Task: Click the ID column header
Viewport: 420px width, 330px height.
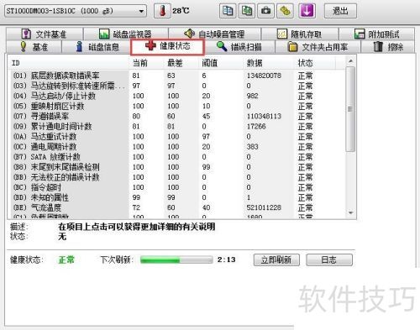Action: pos(69,63)
